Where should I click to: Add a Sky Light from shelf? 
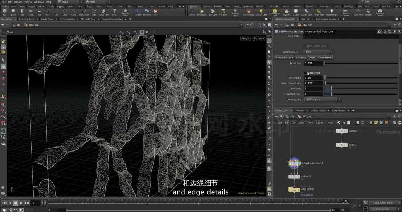click(287, 12)
